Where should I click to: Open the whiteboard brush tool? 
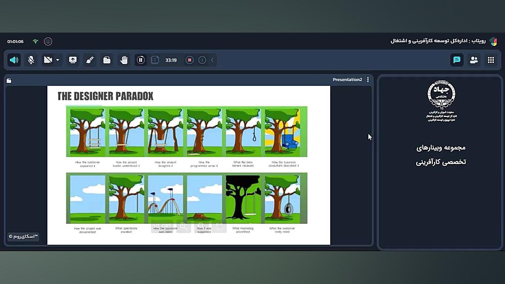(90, 60)
